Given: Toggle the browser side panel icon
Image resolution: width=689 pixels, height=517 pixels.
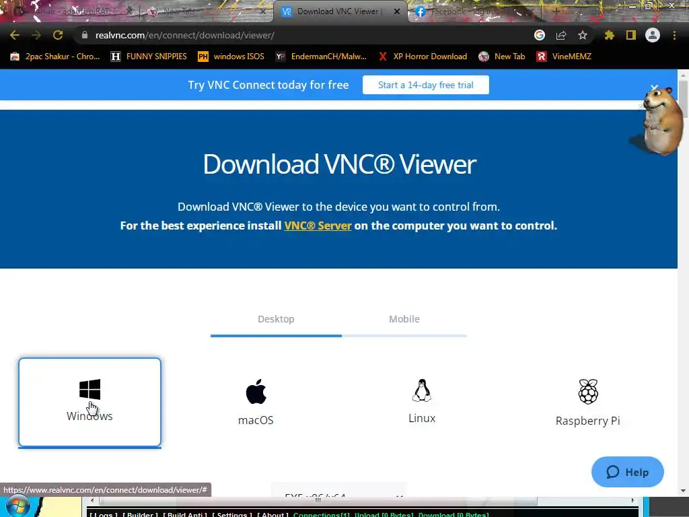Looking at the screenshot, I should (x=631, y=35).
